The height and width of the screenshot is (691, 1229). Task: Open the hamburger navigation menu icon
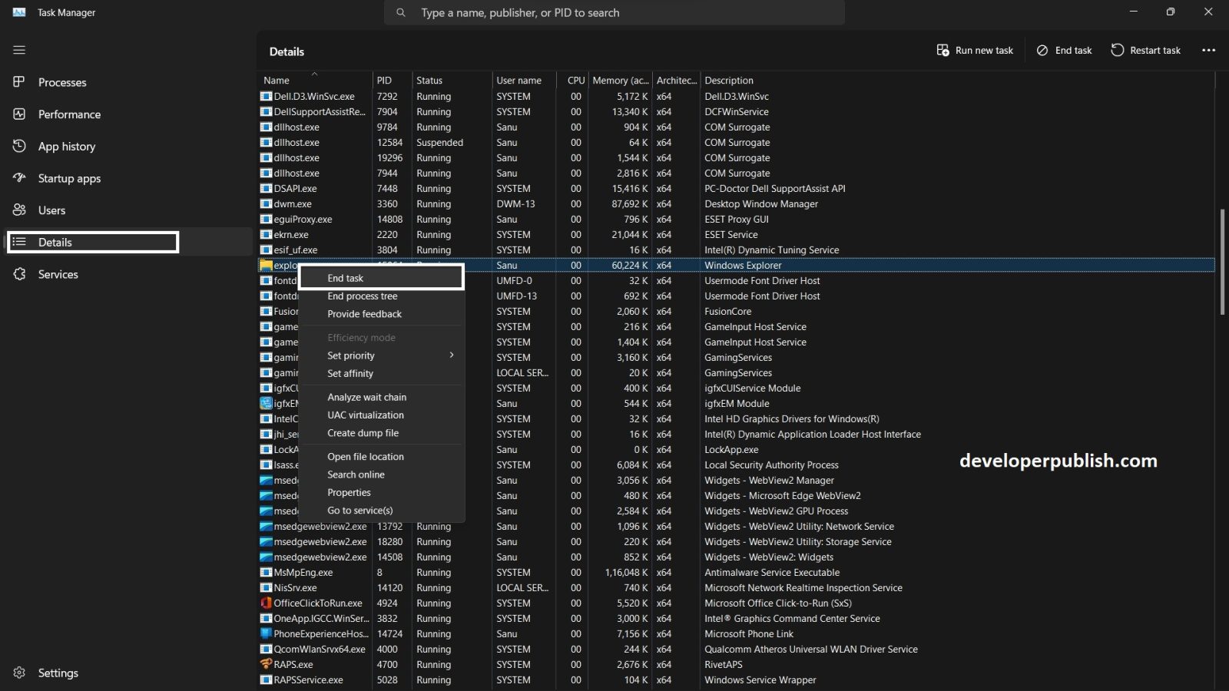(19, 50)
